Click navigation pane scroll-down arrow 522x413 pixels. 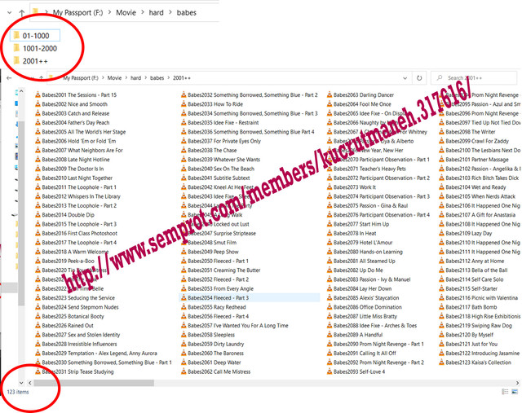tap(21, 383)
